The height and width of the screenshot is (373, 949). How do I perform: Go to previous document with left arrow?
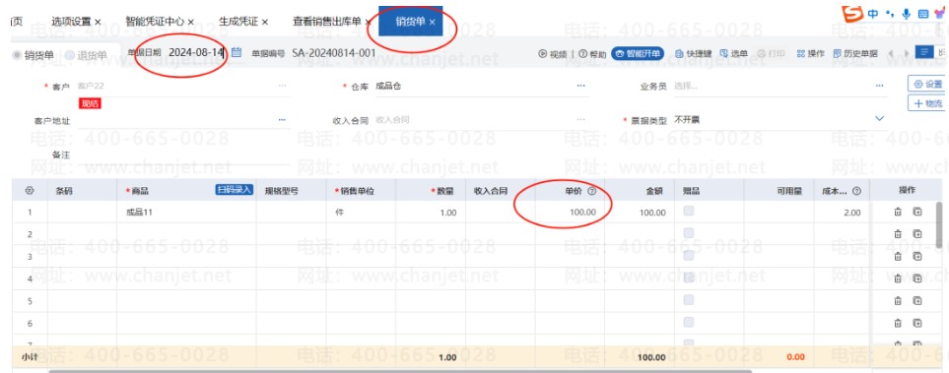coord(890,53)
